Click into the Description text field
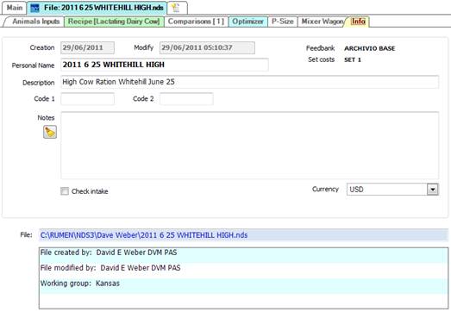Screen dimensions: 451x312 (250, 82)
